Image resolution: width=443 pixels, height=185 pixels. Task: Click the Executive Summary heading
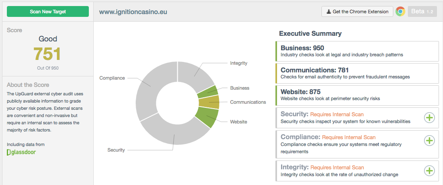click(x=310, y=33)
